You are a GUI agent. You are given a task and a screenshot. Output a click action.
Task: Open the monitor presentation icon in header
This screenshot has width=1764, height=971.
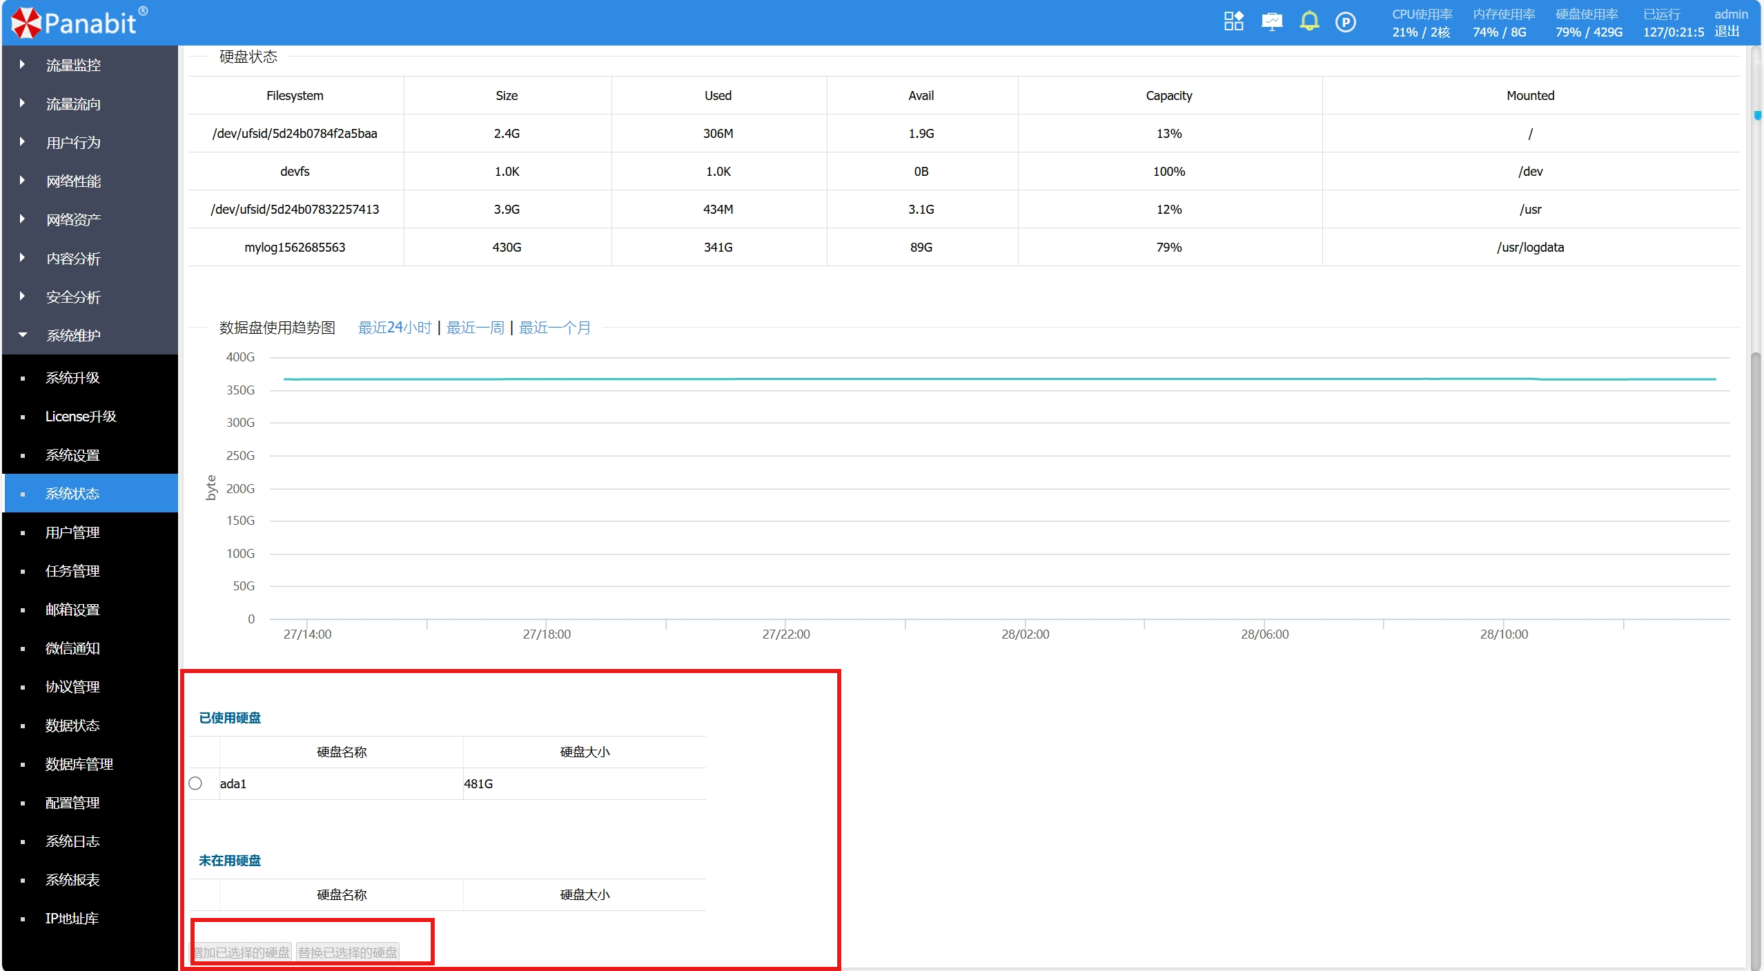(x=1271, y=21)
